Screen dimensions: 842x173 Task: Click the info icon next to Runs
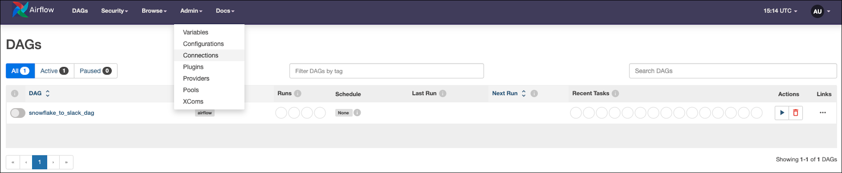(298, 93)
